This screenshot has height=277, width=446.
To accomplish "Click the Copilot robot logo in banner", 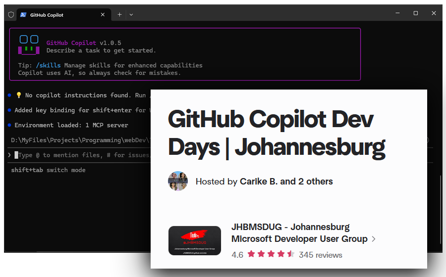I will tap(29, 45).
